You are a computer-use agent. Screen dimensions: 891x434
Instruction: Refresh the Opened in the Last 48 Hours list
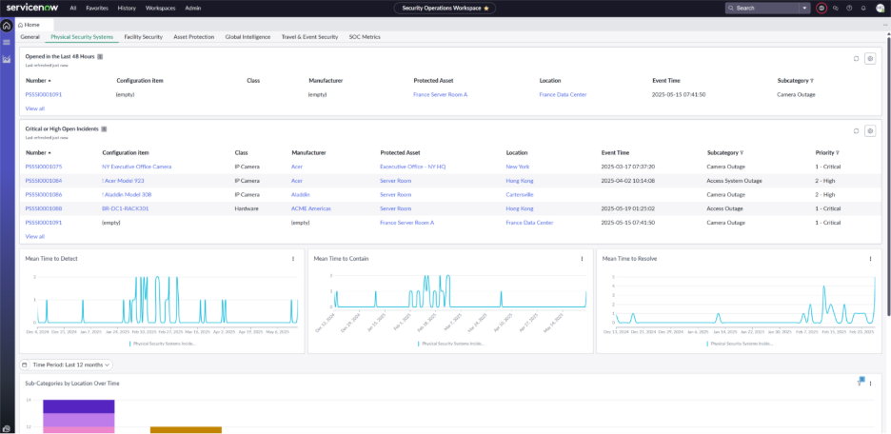pyautogui.click(x=857, y=58)
